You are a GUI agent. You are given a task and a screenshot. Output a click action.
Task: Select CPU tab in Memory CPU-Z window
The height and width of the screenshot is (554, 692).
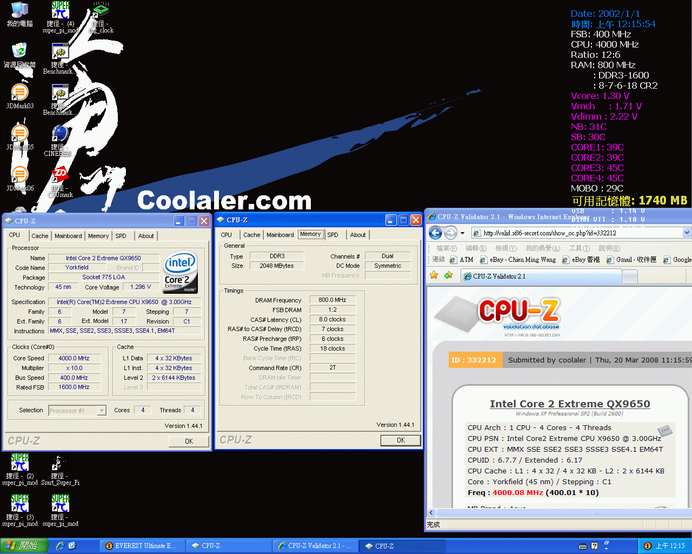(227, 235)
